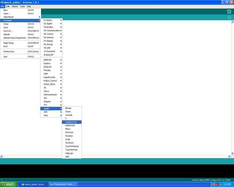Expand the Robot_Motor library examples
Image resolution: width=234 pixels, height=187 pixels.
51,84
